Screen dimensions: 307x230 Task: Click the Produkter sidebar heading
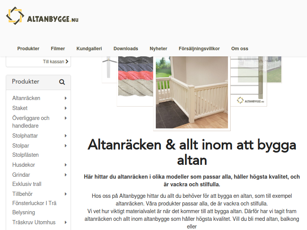tap(25, 82)
